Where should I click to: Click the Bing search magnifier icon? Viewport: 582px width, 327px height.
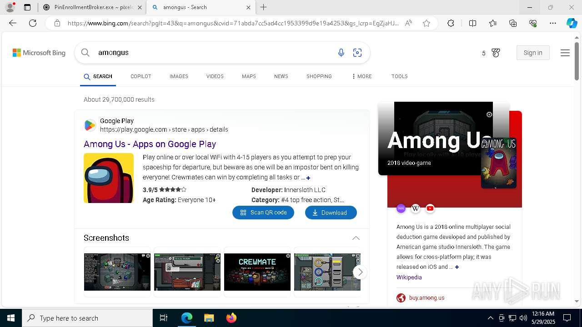85,53
